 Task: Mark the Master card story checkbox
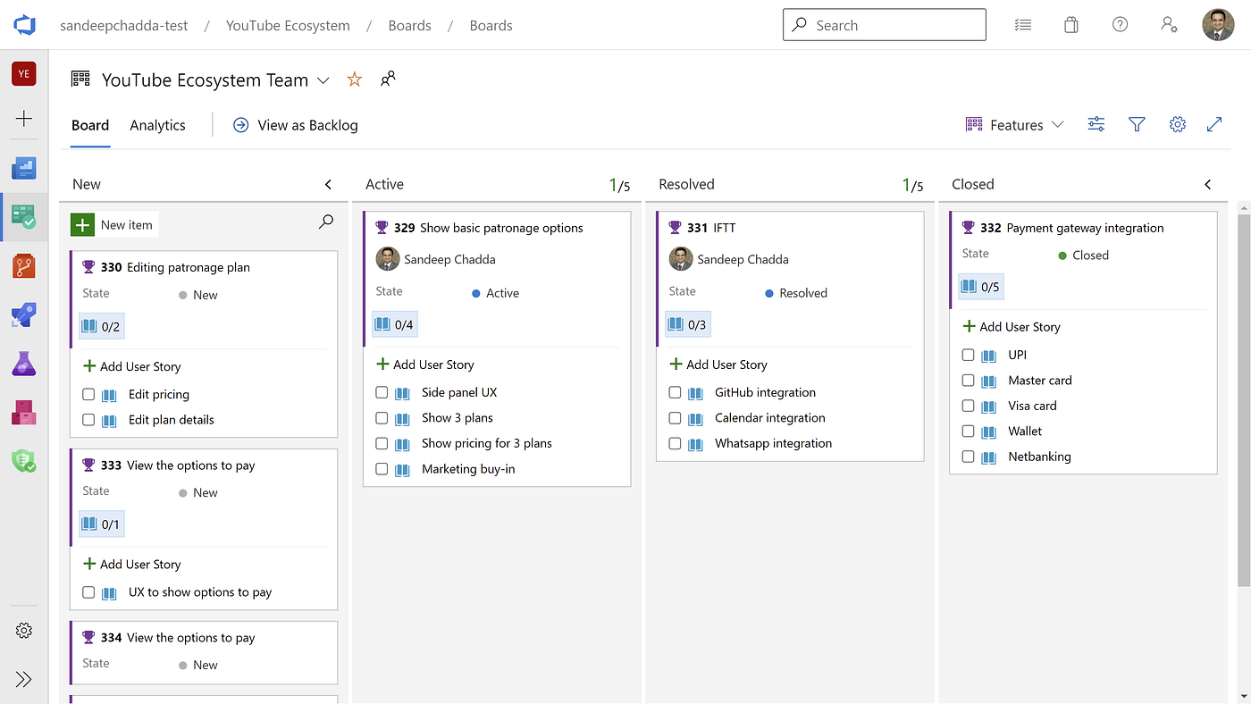tap(968, 380)
